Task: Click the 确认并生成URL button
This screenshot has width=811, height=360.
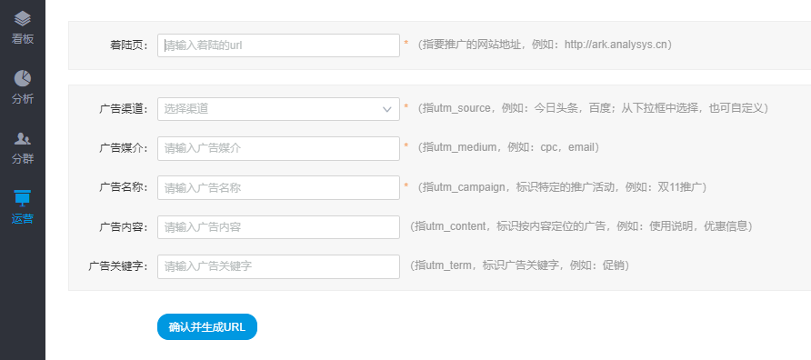Action: click(x=207, y=327)
